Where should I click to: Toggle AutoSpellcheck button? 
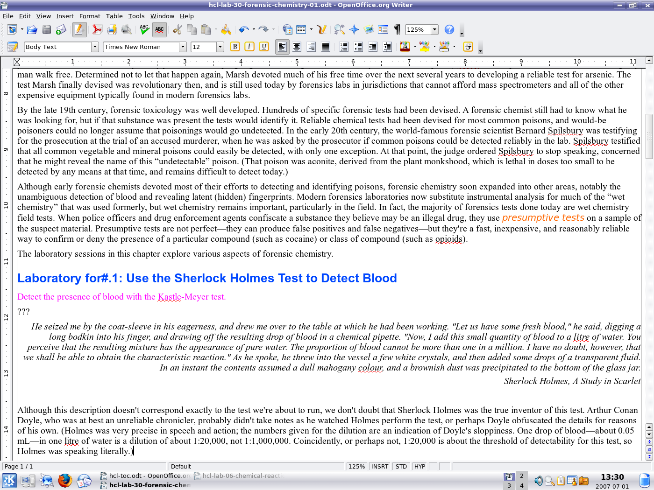pyautogui.click(x=159, y=30)
